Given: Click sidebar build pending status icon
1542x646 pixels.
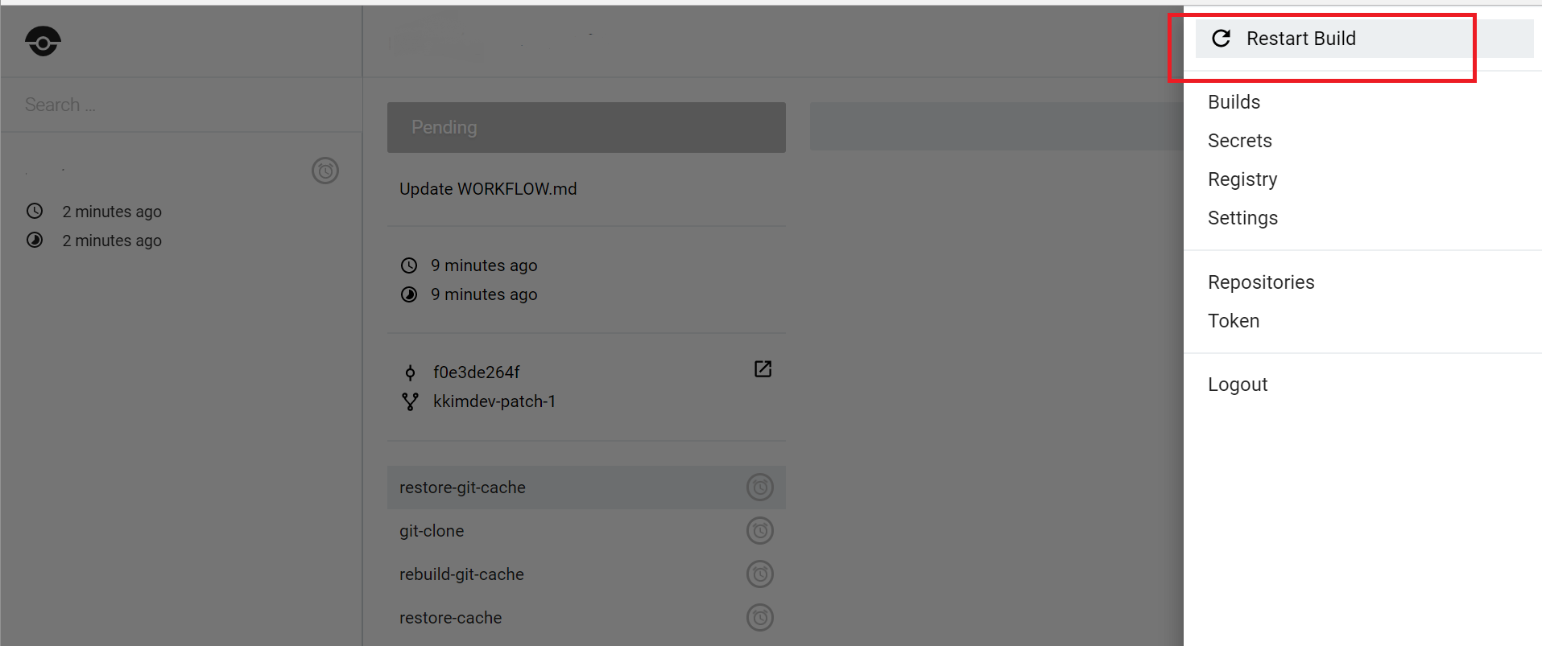Looking at the screenshot, I should tap(325, 171).
